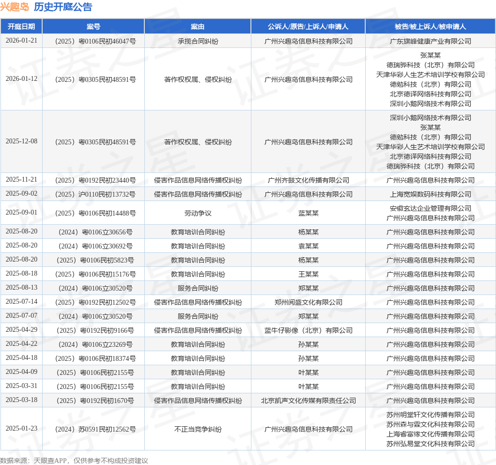
Task: Click case number 沪0110民初13732号
Action: [95, 194]
